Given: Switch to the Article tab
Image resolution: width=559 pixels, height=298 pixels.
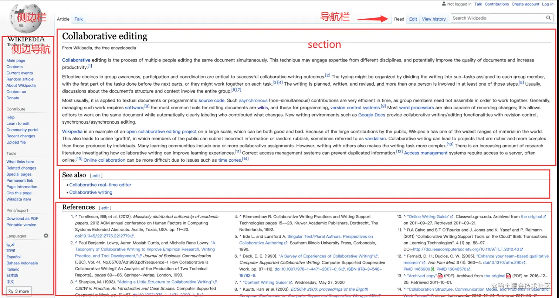Looking at the screenshot, I should pos(63,19).
